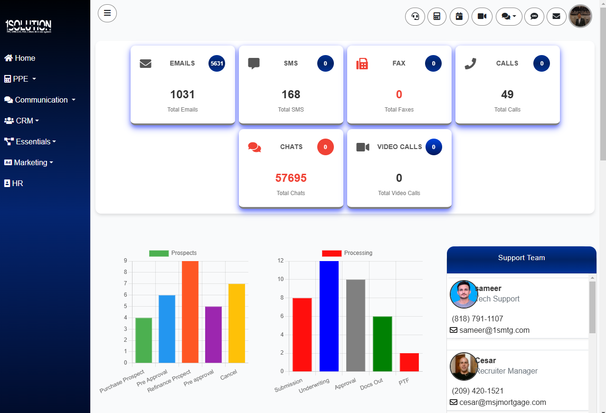Click the gray Approval bar
The height and width of the screenshot is (413, 606).
click(356, 325)
